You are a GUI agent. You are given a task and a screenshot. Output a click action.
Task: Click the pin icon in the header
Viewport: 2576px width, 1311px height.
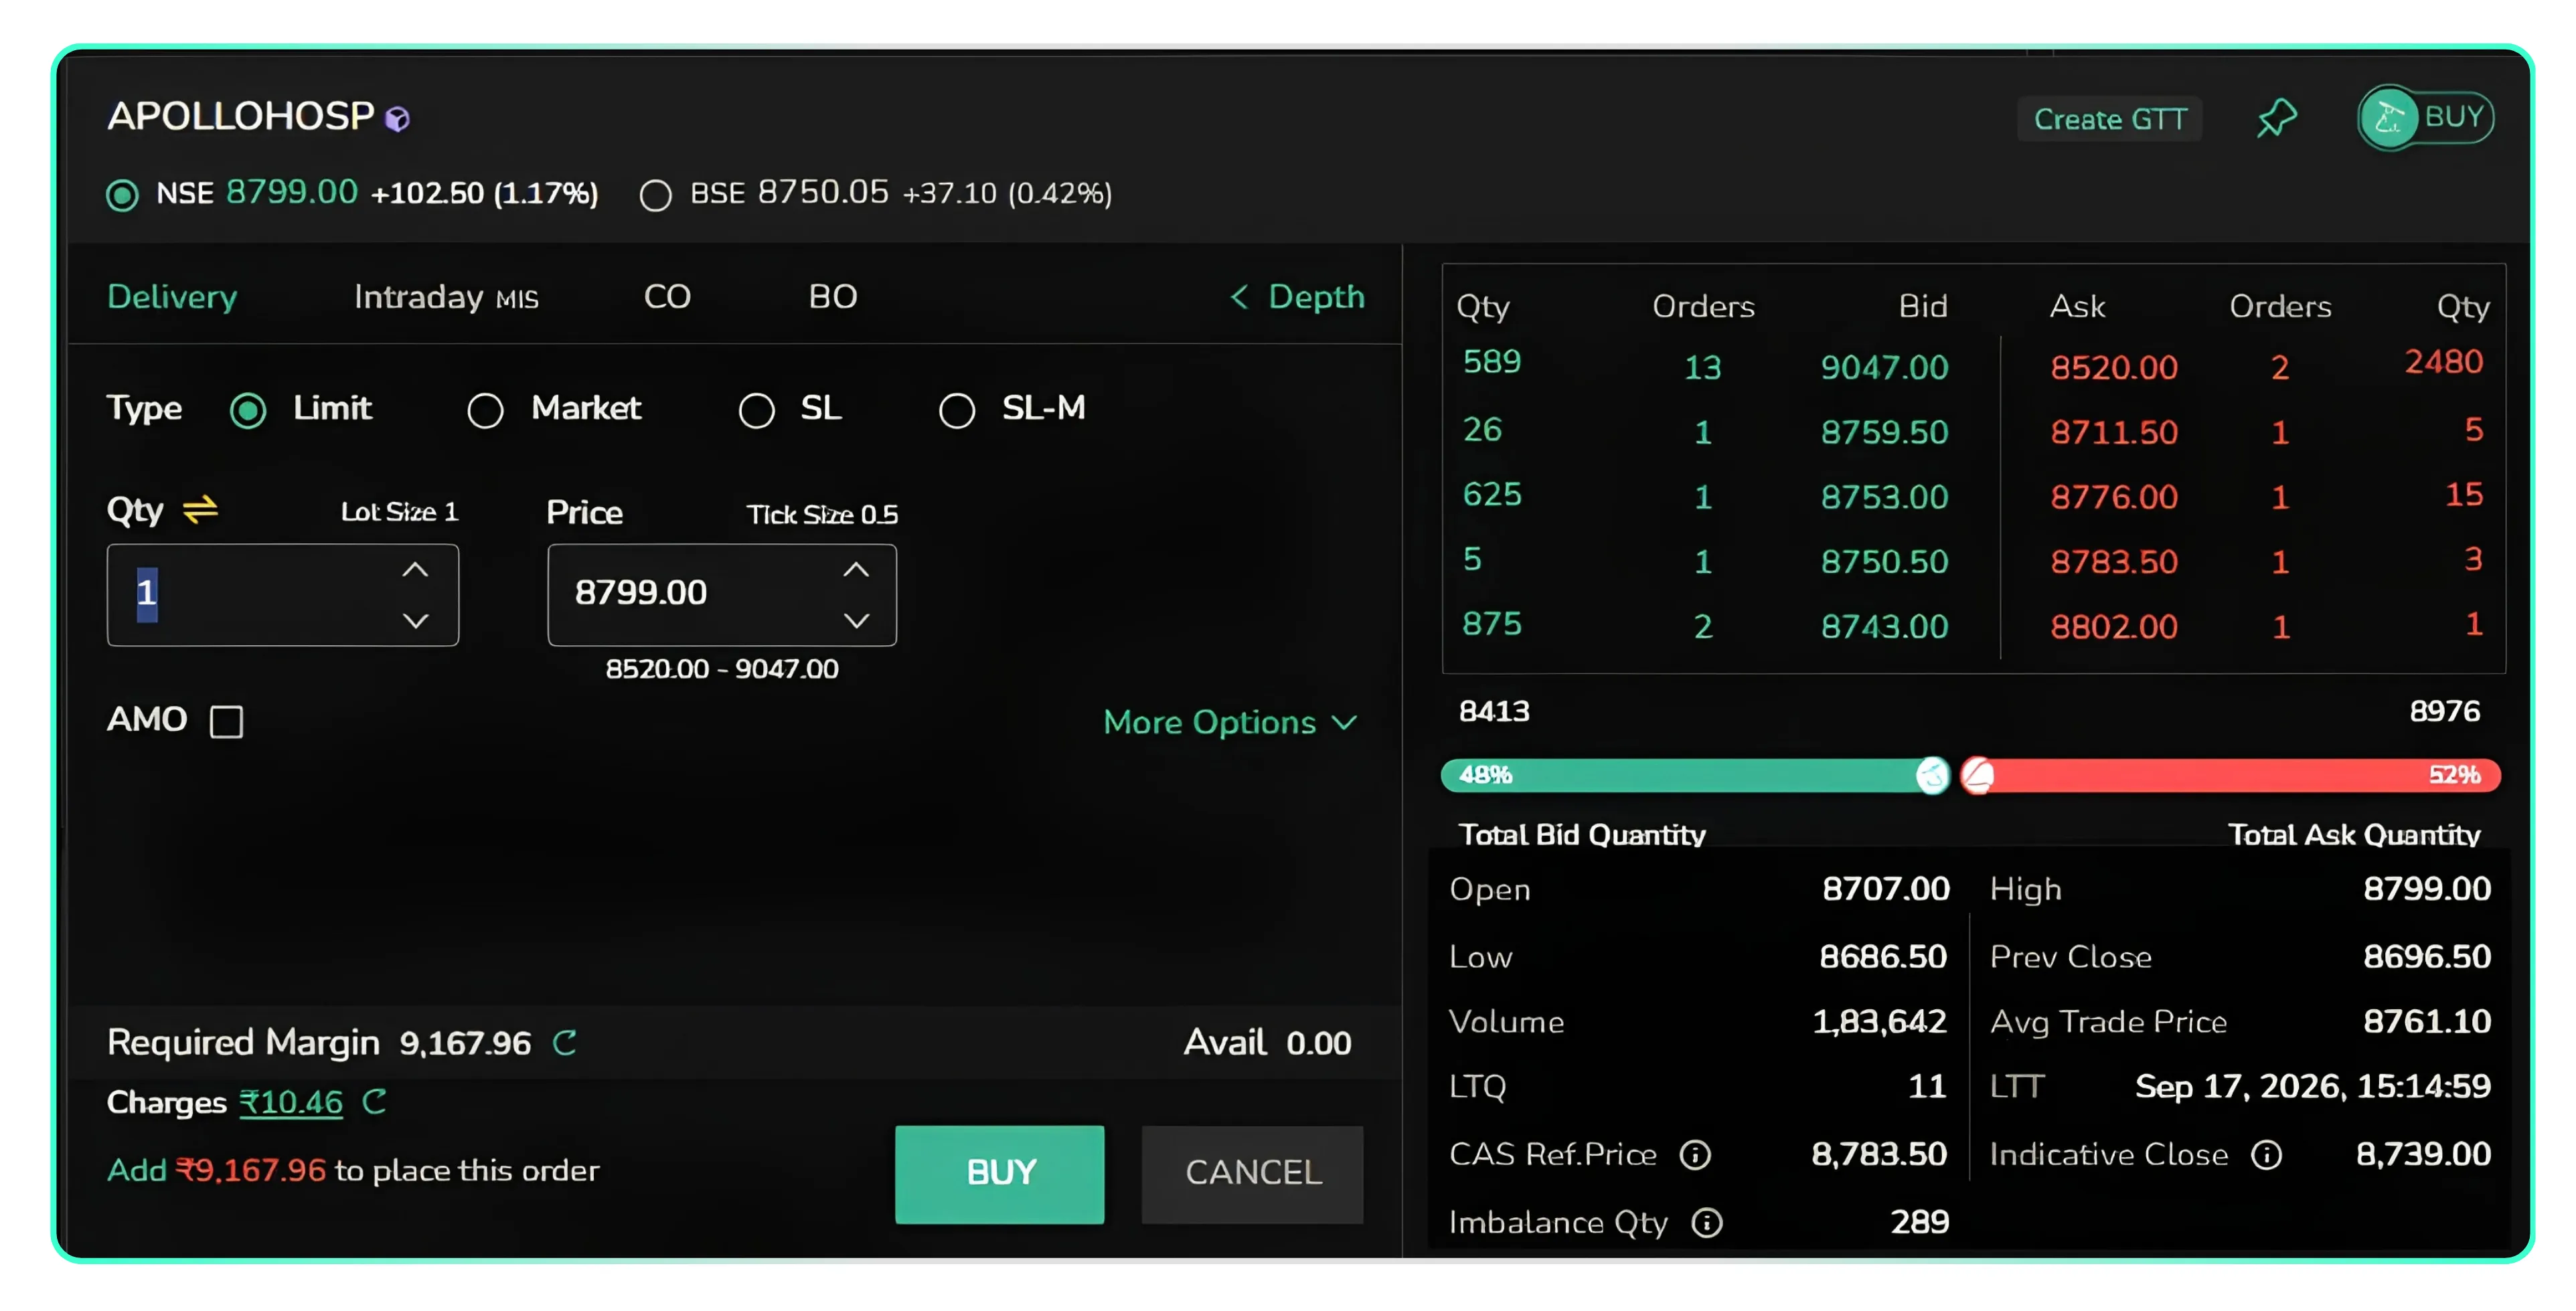[2276, 118]
